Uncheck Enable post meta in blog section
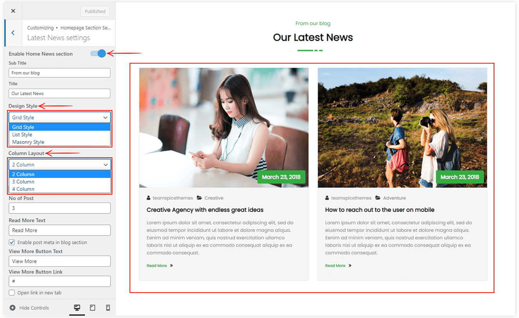 [x=12, y=242]
